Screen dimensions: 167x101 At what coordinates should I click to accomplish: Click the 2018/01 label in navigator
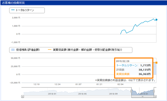[52, 94]
